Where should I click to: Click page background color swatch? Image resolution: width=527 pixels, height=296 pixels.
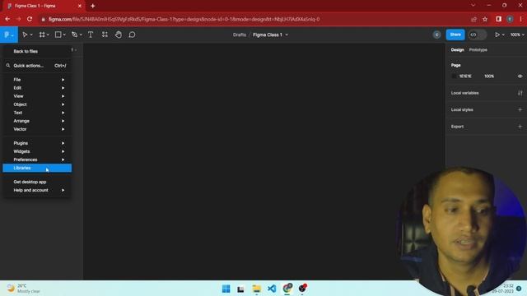(x=454, y=76)
